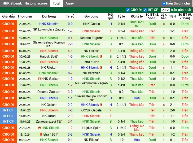The image size is (193, 143).
Task: Click red card icon next to HNK Sibenik on 30/03/25
Action: (x=101, y=57)
